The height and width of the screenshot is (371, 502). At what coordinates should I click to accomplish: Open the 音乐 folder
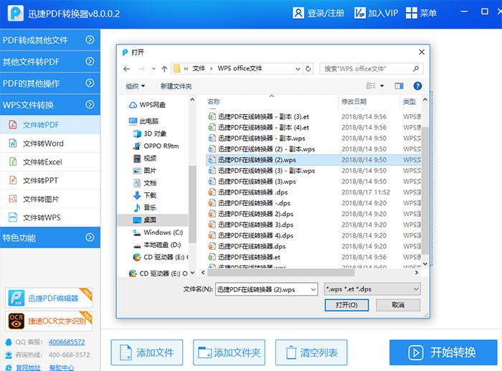(145, 207)
